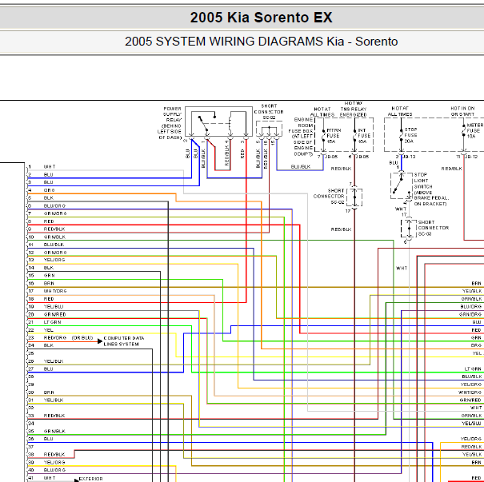Click pin 41 WHT wire label

coord(50,478)
